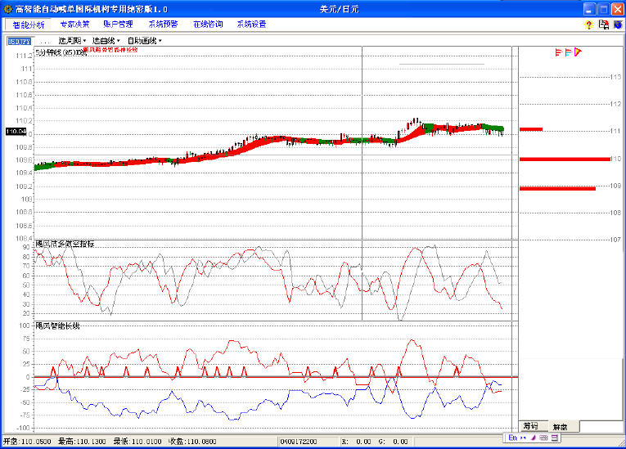The width and height of the screenshot is (626, 449).
Task: Open the 选周期 period dropdown
Action: (72, 40)
